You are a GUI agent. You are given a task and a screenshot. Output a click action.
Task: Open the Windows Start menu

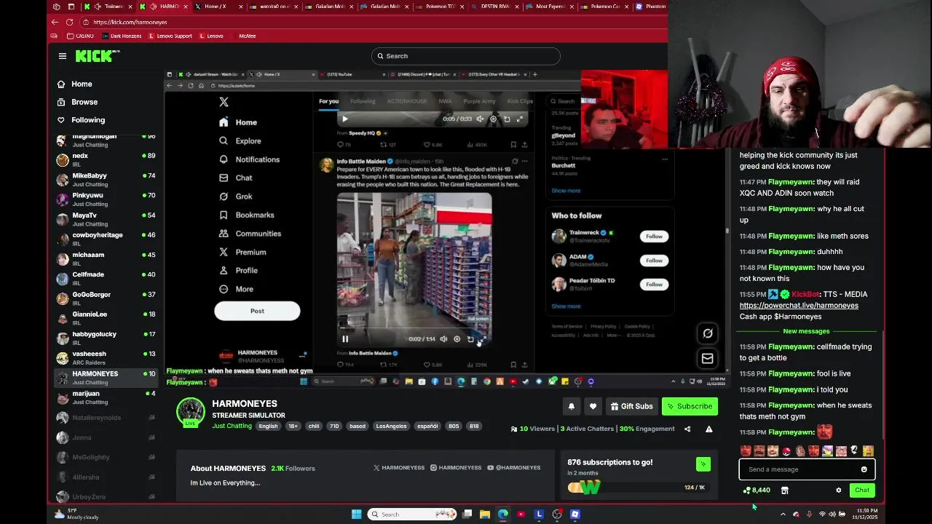[356, 515]
